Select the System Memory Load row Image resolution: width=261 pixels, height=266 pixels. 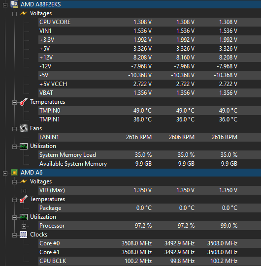coord(150,155)
